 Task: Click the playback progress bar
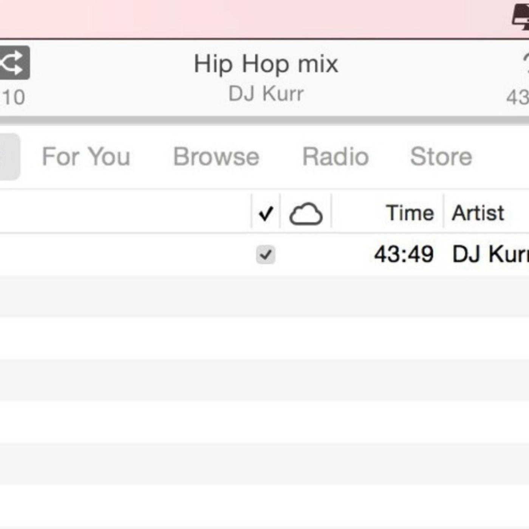[264, 119]
